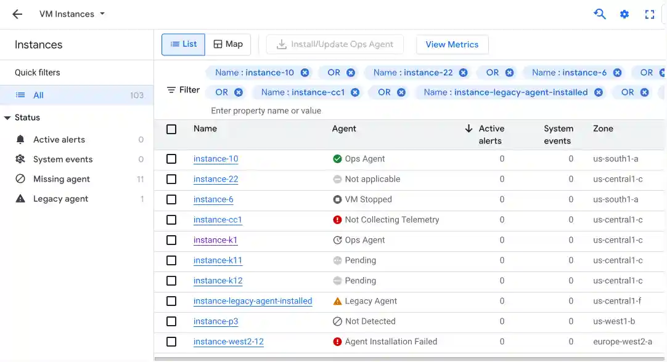Open the settings gear in top bar
Image resolution: width=667 pixels, height=362 pixels.
(x=624, y=14)
